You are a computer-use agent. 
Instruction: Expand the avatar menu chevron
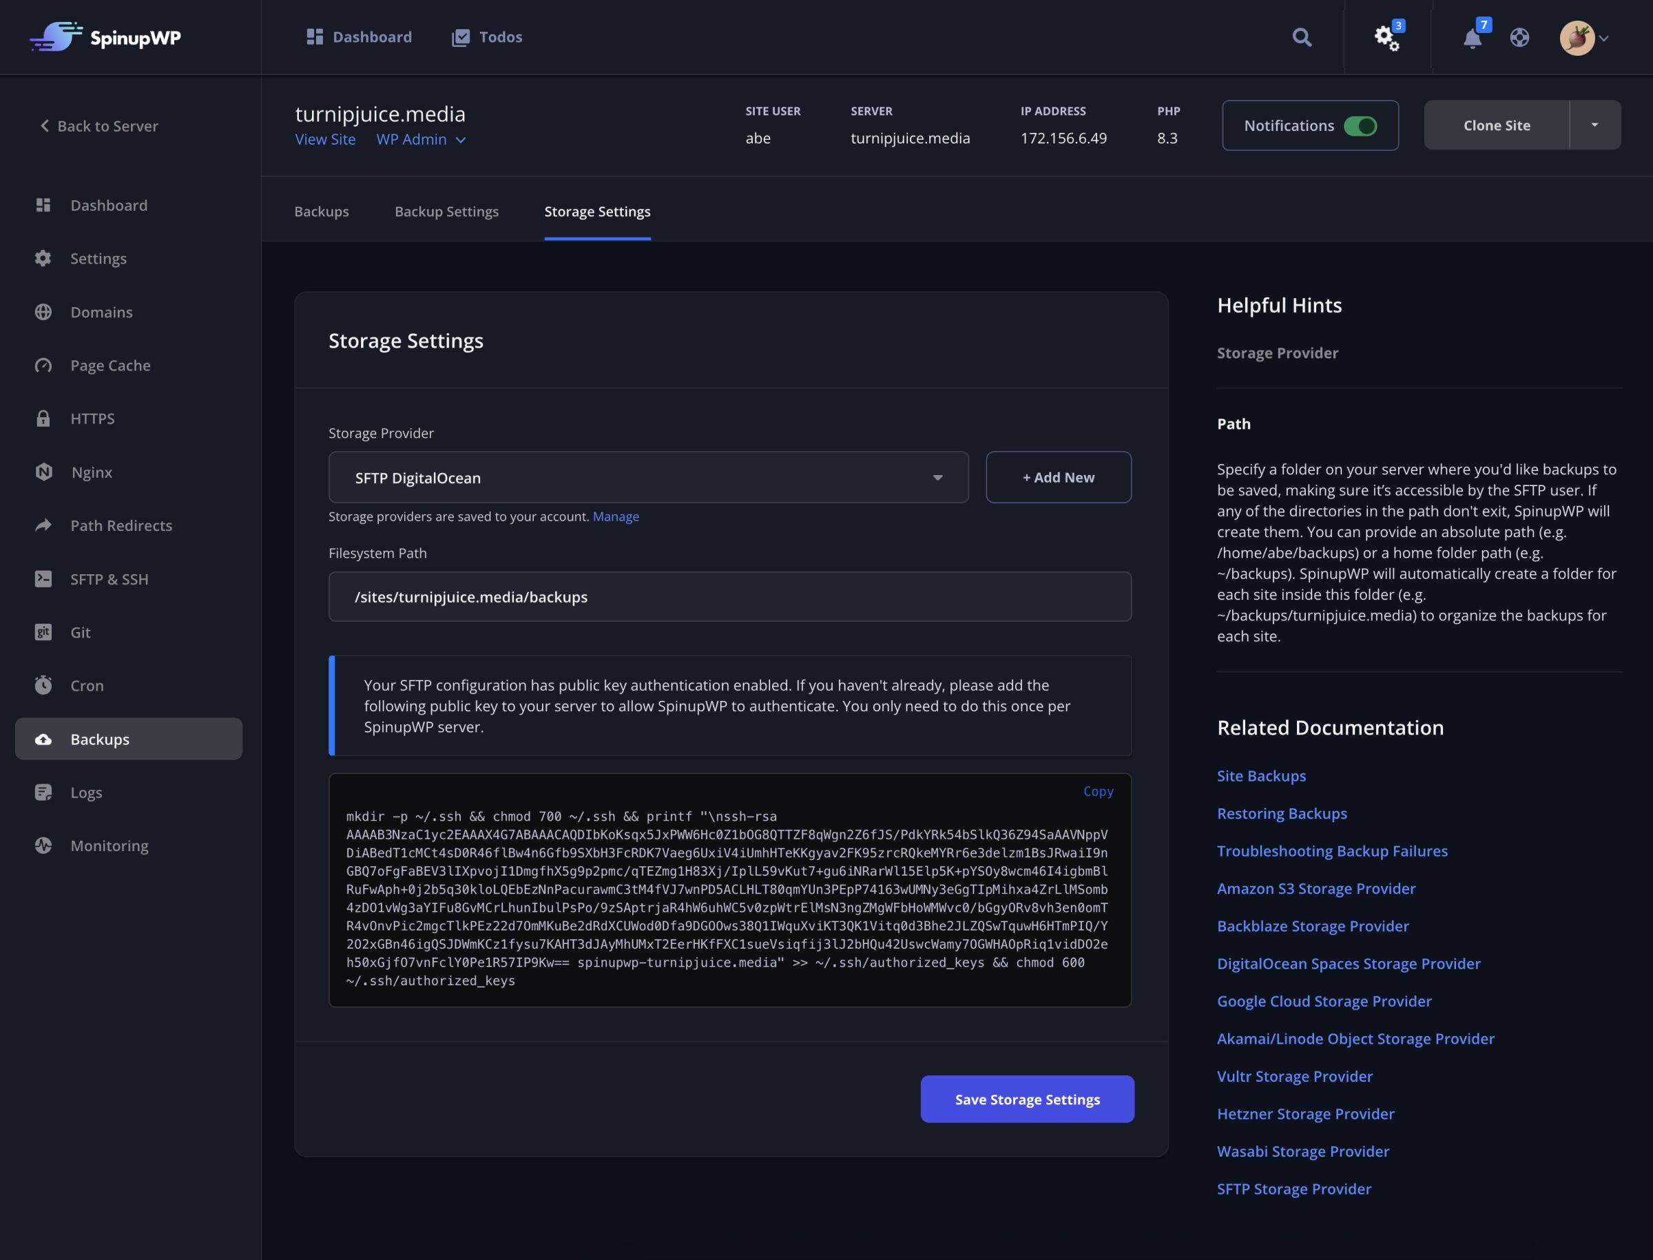[1603, 39]
